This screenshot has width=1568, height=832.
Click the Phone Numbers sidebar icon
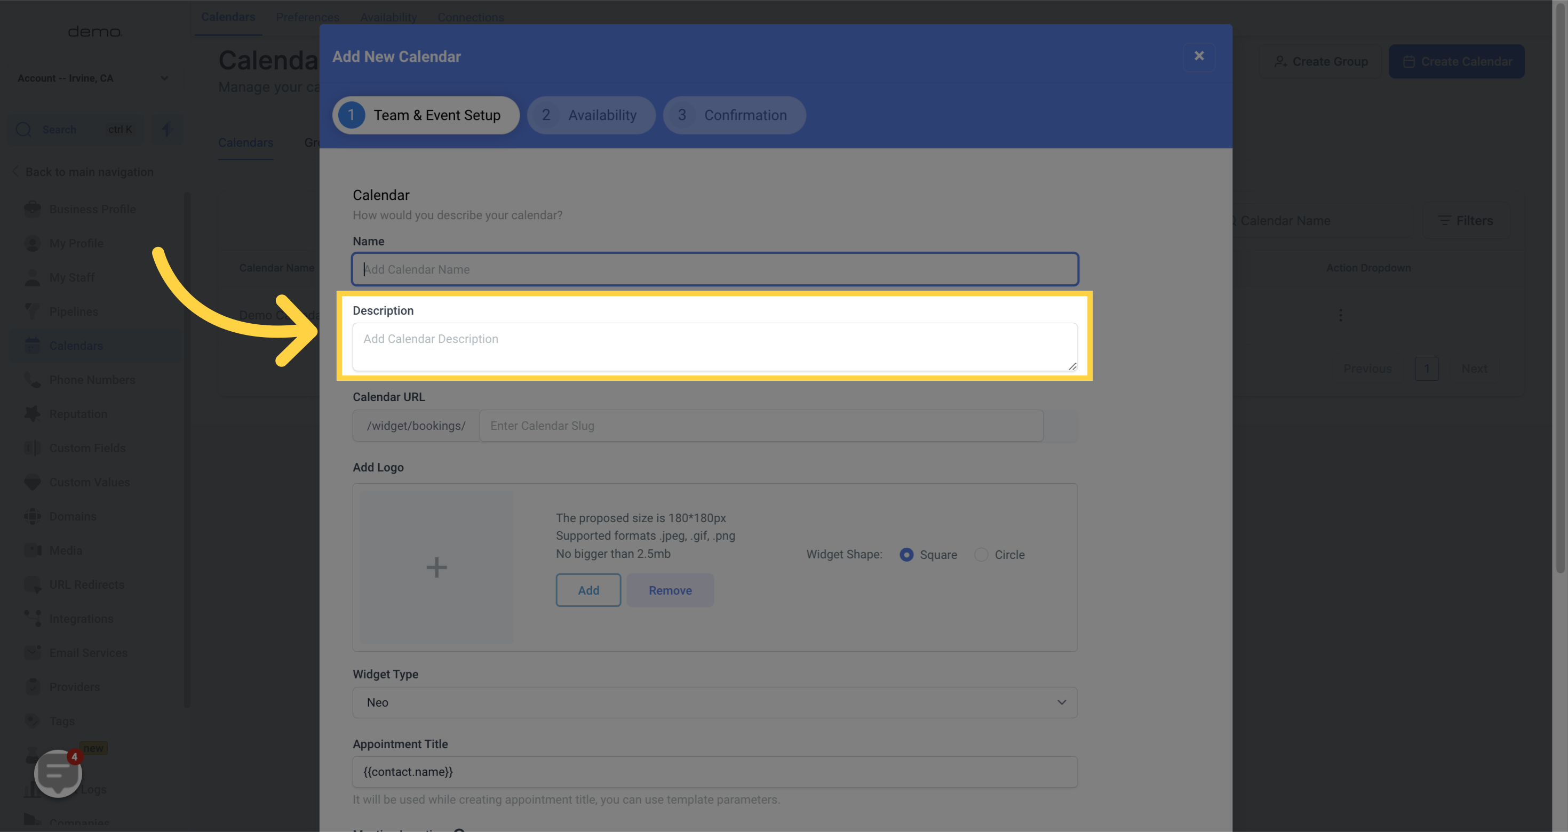point(32,379)
